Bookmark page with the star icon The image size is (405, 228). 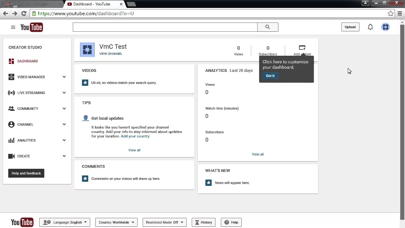[390, 14]
